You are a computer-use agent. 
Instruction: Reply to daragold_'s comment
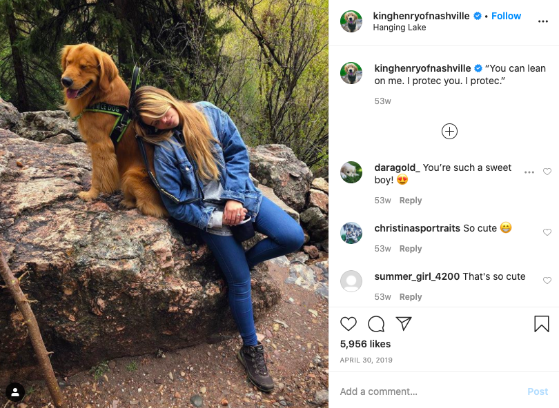click(x=411, y=201)
